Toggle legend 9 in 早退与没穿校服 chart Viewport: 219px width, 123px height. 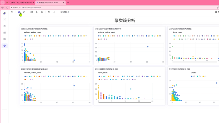105,39
